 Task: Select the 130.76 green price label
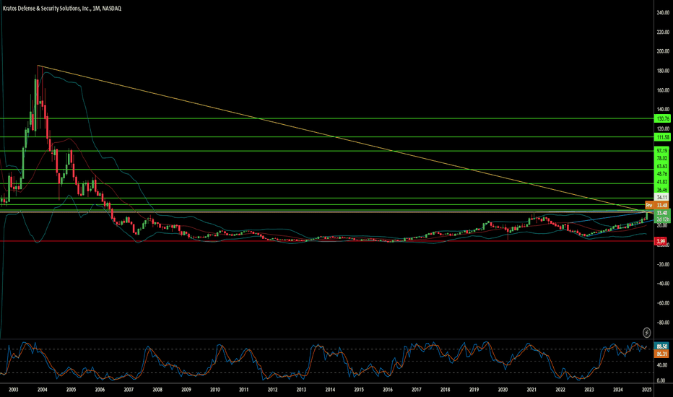(663, 118)
